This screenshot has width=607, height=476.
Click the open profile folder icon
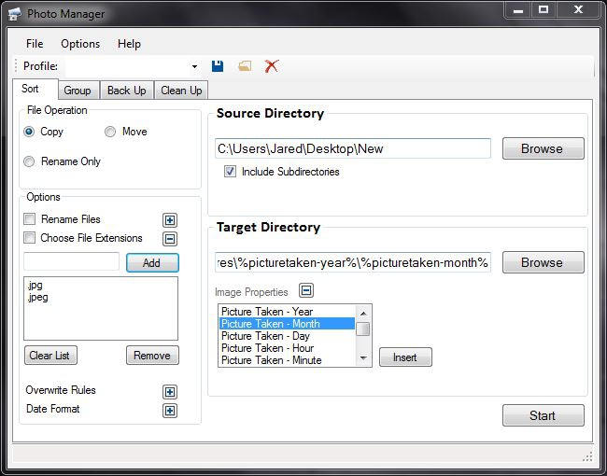point(245,66)
